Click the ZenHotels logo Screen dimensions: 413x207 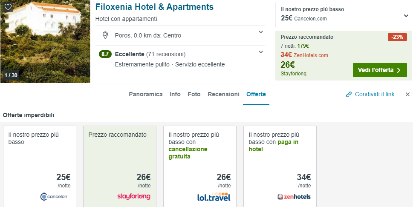pos(294,197)
